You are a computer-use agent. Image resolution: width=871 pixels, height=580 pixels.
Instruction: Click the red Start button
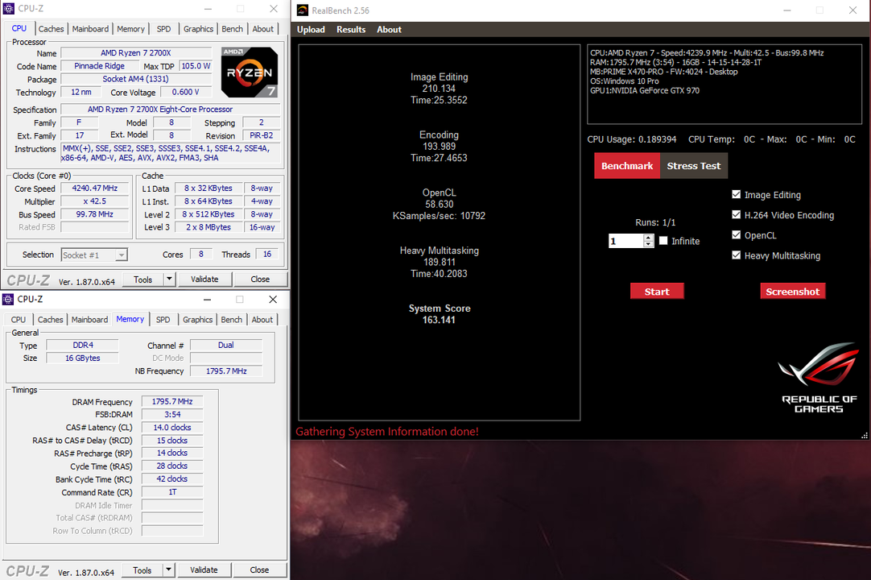657,292
